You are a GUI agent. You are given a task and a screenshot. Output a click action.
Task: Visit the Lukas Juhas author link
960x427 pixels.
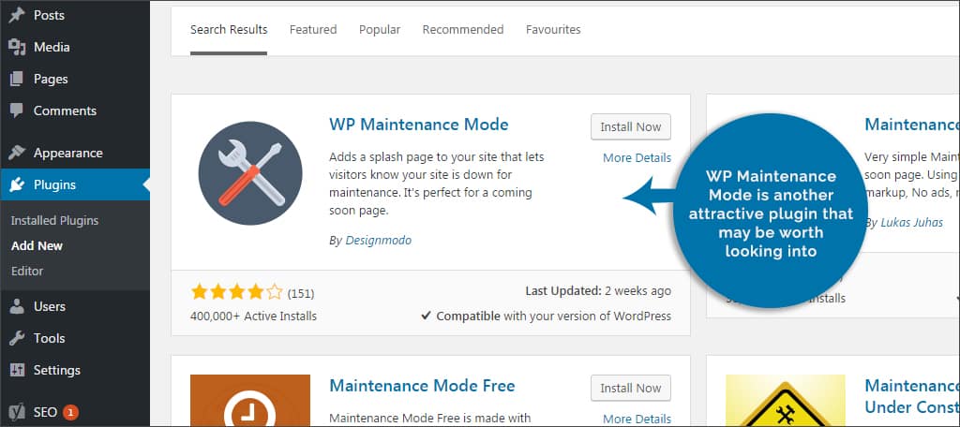911,223
